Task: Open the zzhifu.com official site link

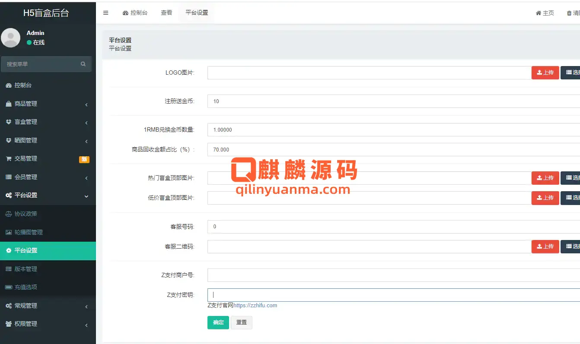Action: tap(255, 305)
